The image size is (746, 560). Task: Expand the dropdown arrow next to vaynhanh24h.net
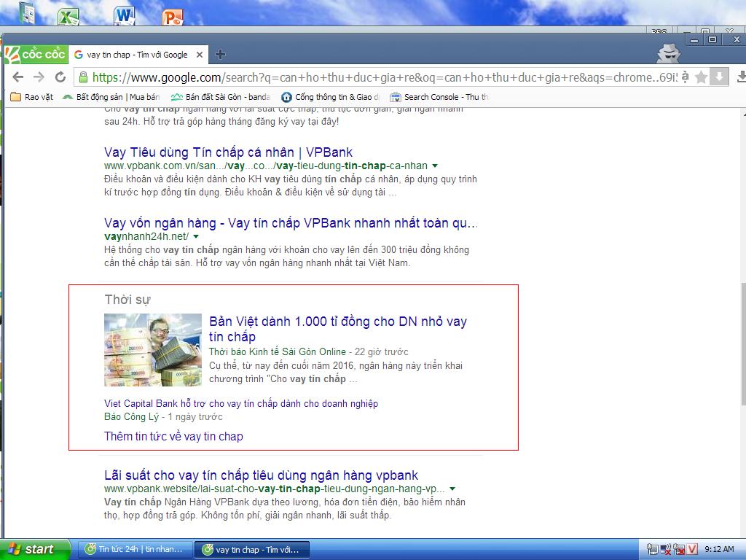tap(196, 236)
